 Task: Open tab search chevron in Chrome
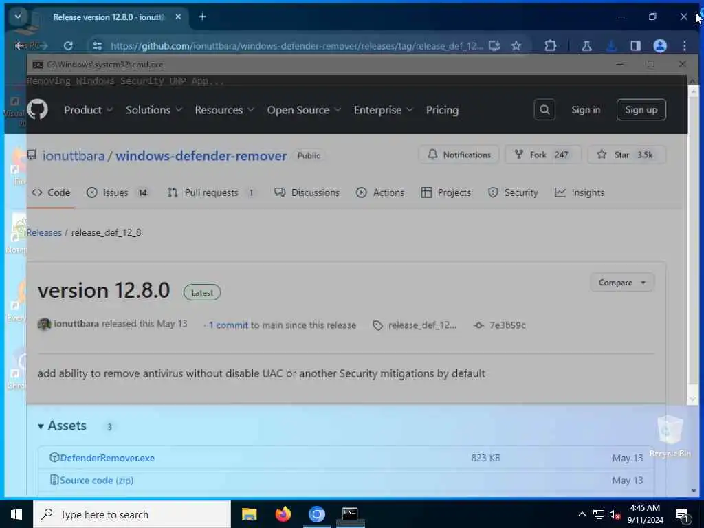coord(18,16)
